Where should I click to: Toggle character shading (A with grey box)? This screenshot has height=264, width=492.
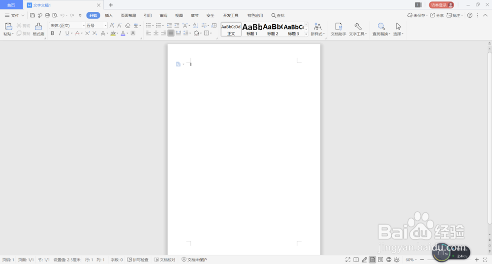133,33
